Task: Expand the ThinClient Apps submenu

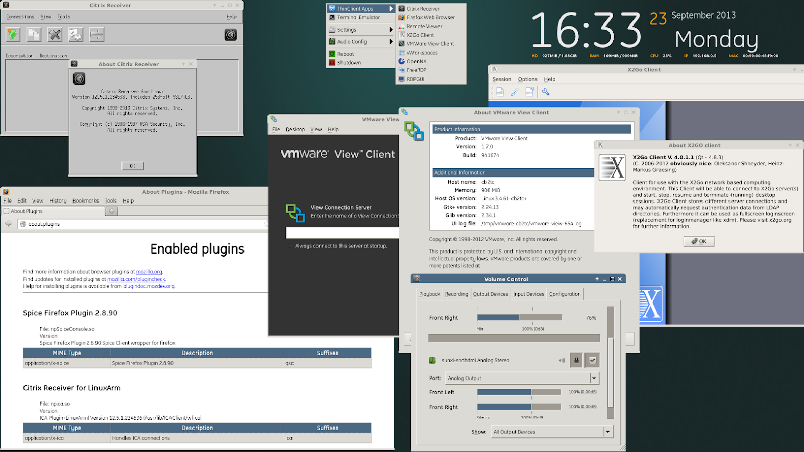Action: pos(361,9)
